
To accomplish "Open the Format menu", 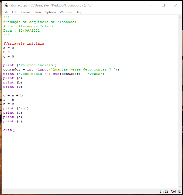I will (26, 12).
